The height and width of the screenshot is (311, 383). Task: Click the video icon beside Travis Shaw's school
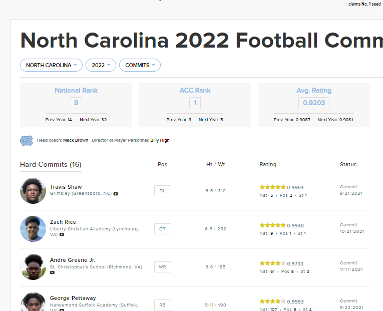click(116, 194)
